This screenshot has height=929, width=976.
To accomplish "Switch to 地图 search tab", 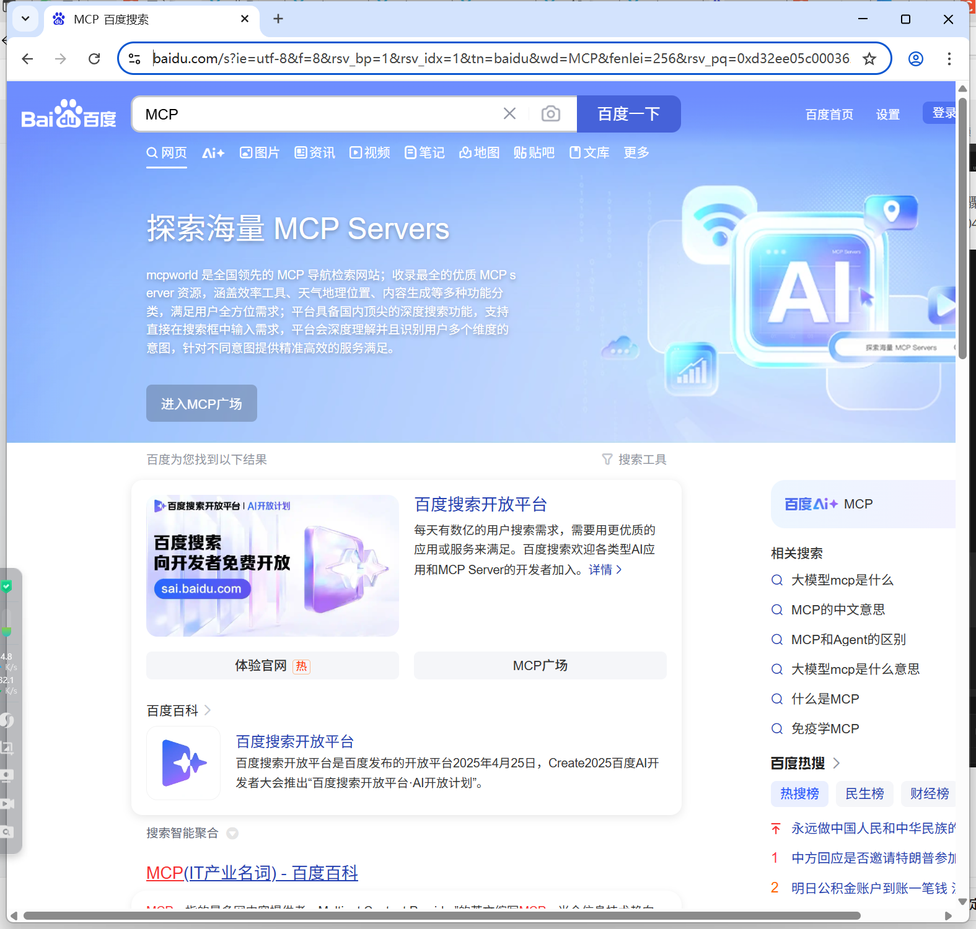I will [x=479, y=153].
